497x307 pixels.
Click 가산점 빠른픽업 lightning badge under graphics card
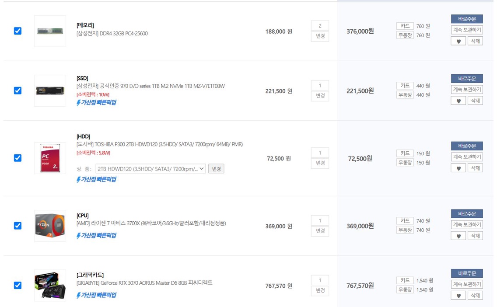tap(96, 295)
